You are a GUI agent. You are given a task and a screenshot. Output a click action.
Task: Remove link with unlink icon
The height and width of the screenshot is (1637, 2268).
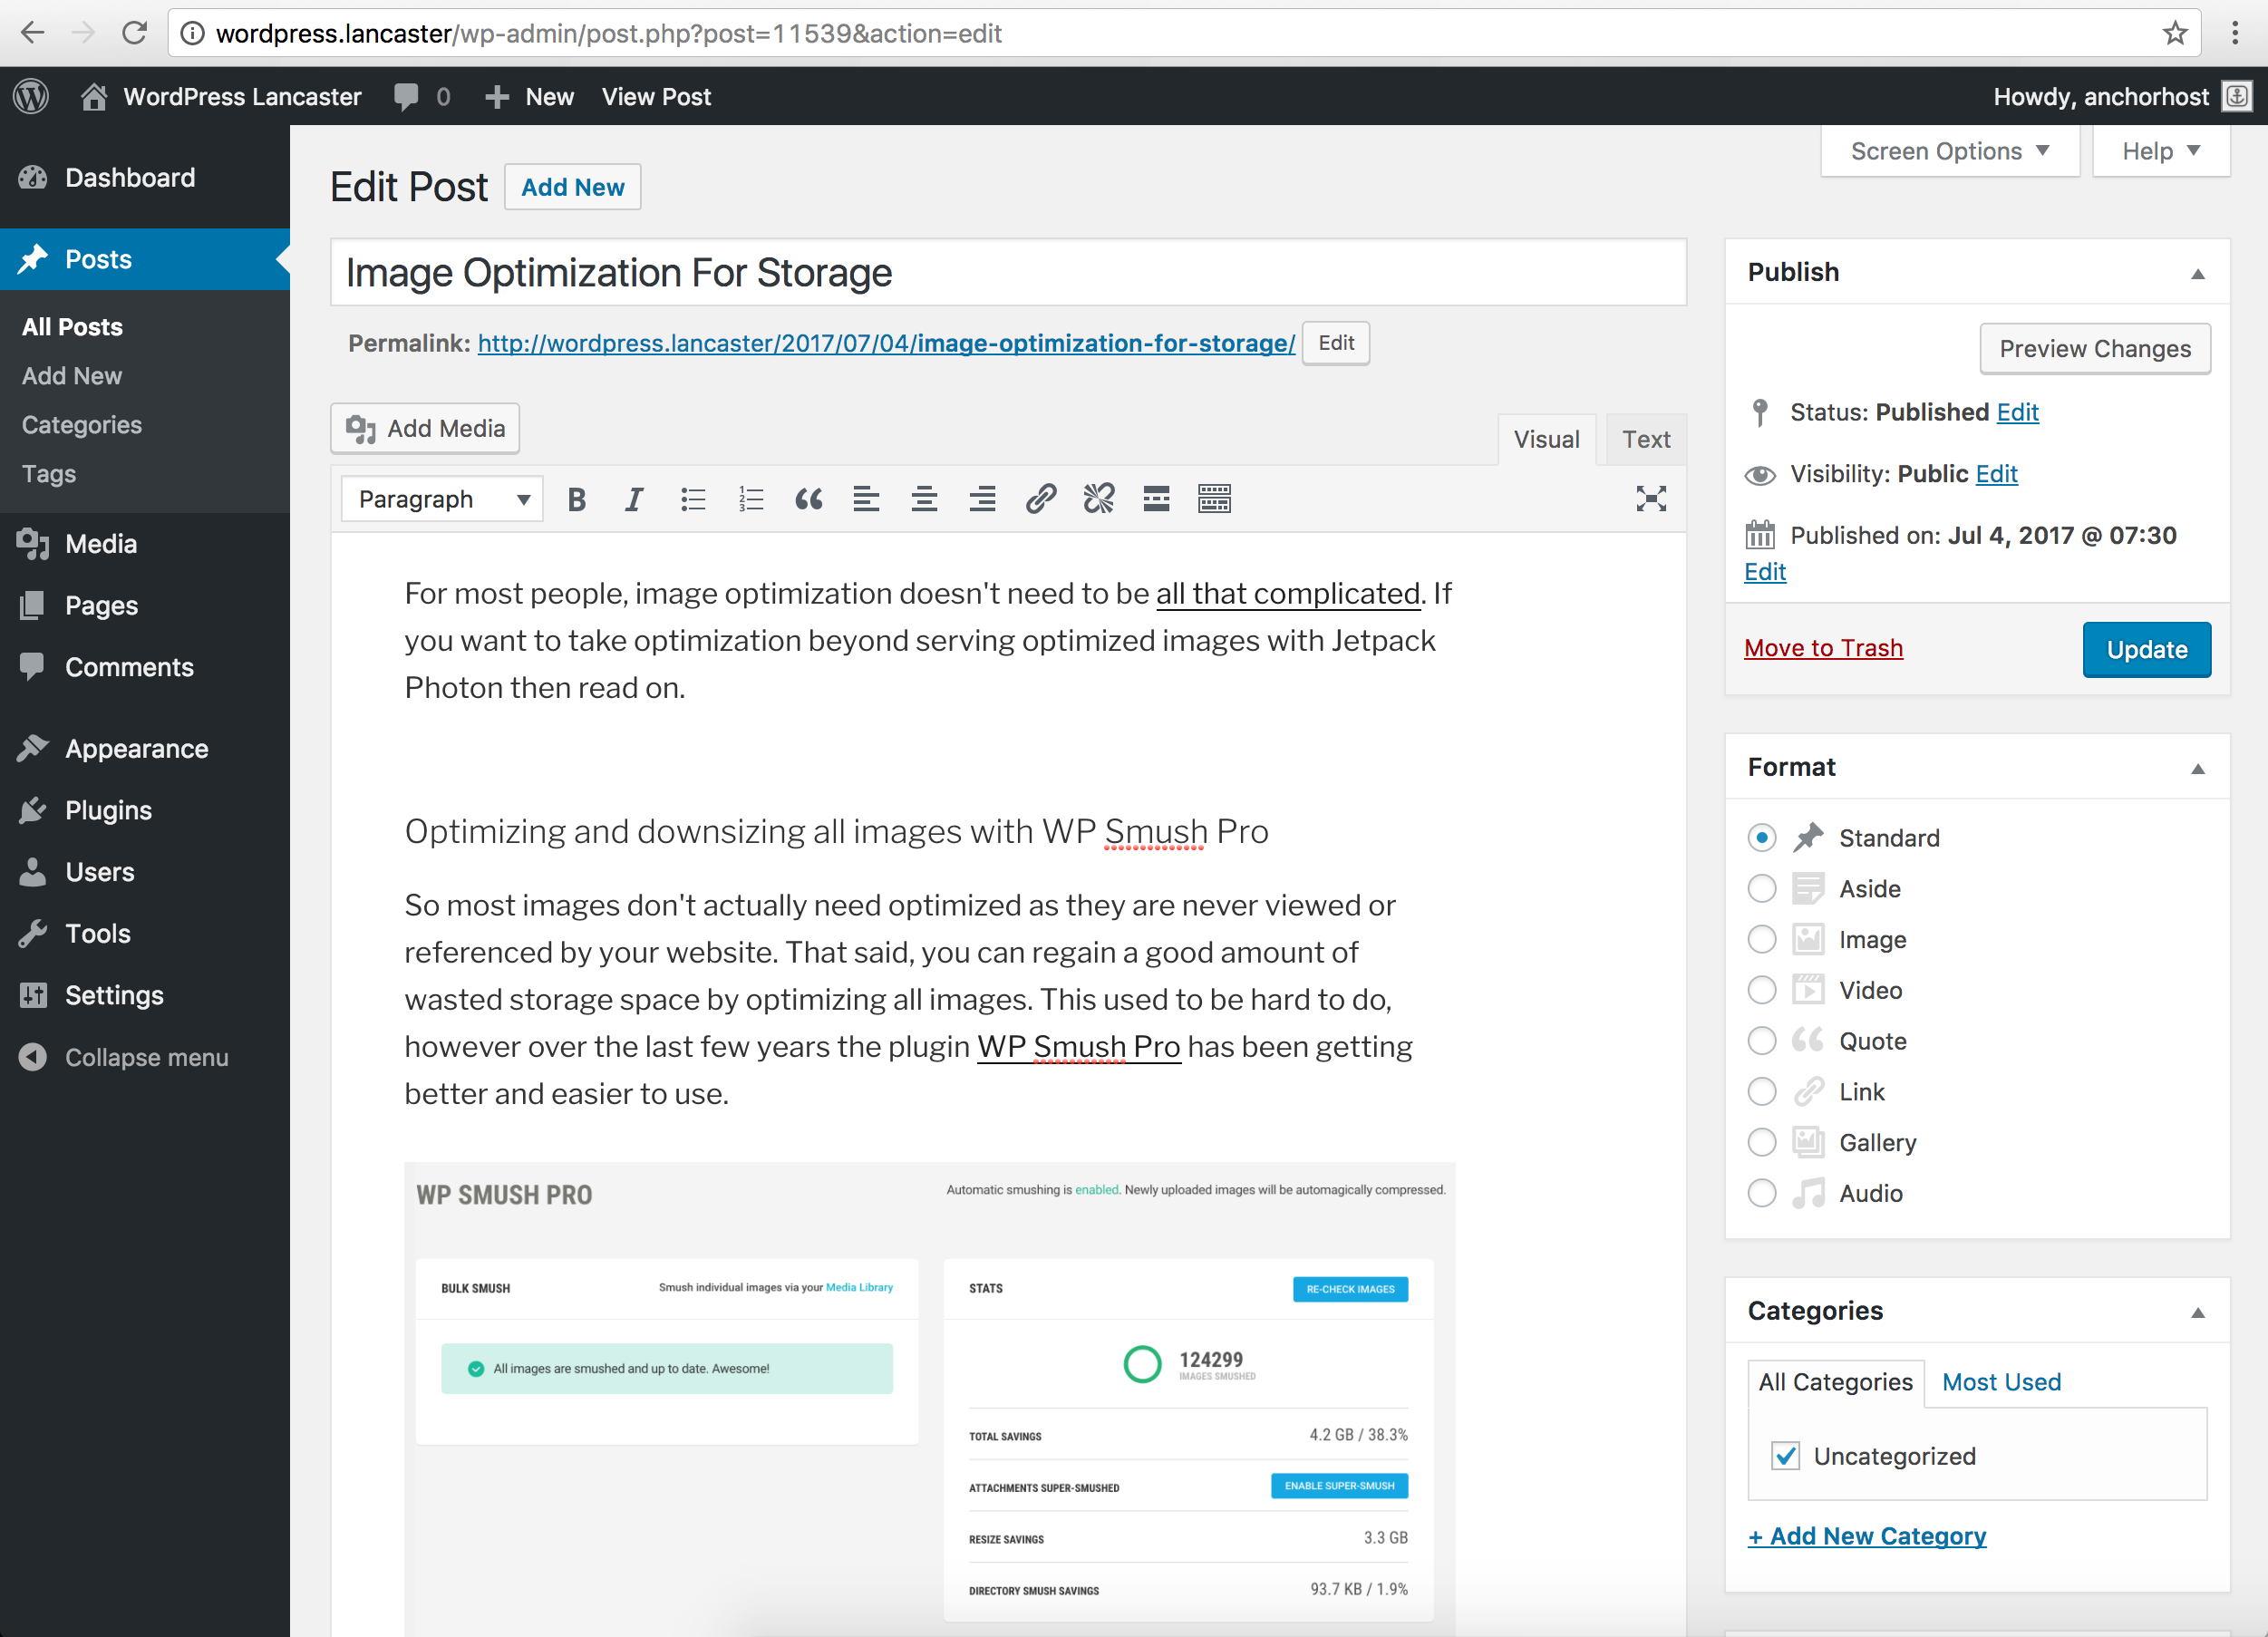(x=1099, y=499)
